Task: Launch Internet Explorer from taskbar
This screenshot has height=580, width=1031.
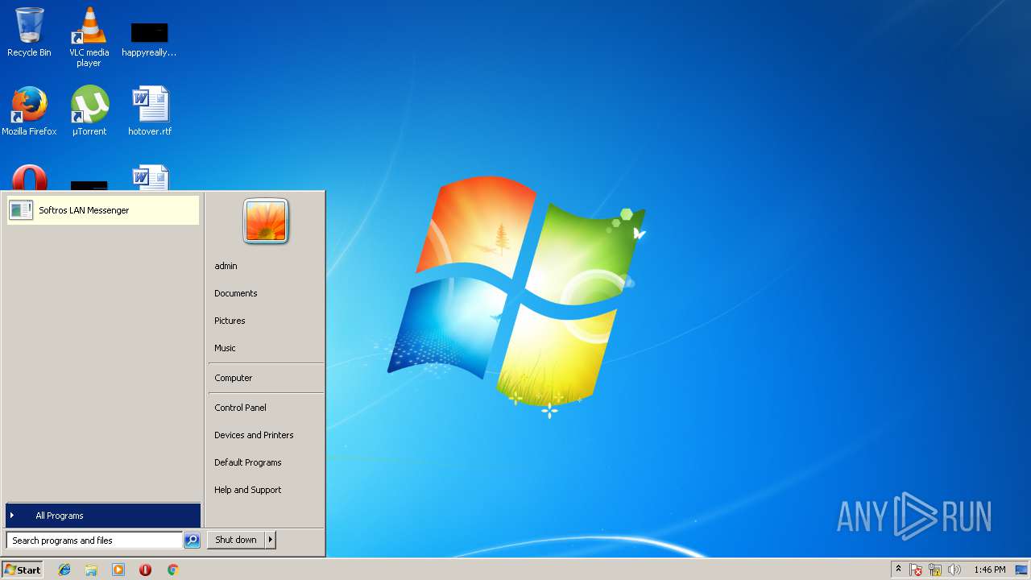Action: point(64,570)
